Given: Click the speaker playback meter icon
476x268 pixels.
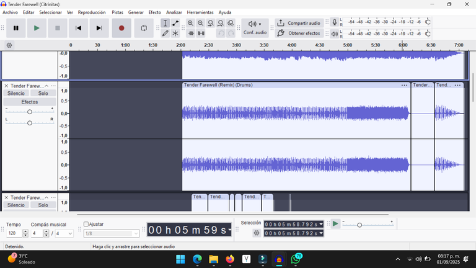Looking at the screenshot, I should (334, 33).
